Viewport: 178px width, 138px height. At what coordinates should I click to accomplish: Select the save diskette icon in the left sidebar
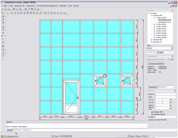pos(3,16)
